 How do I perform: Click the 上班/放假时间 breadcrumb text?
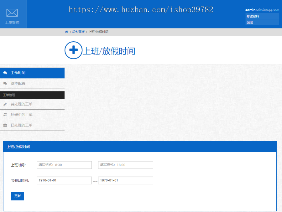click(98, 32)
